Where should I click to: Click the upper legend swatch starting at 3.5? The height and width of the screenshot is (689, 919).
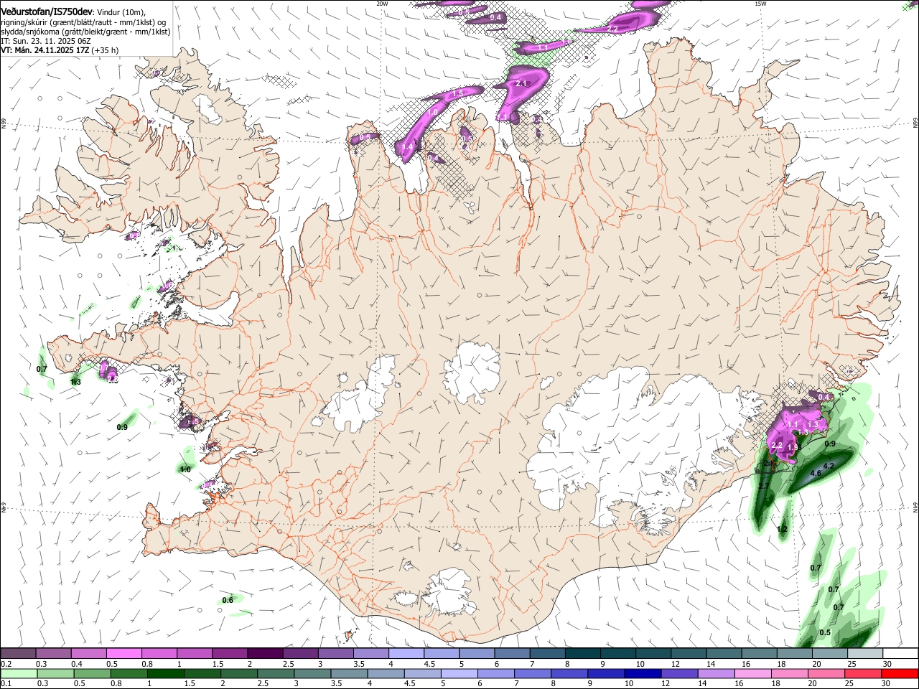[370, 653]
